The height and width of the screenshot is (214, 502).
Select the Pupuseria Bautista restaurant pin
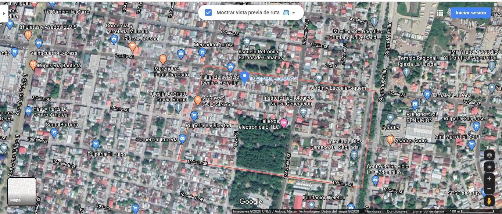click(x=33, y=65)
